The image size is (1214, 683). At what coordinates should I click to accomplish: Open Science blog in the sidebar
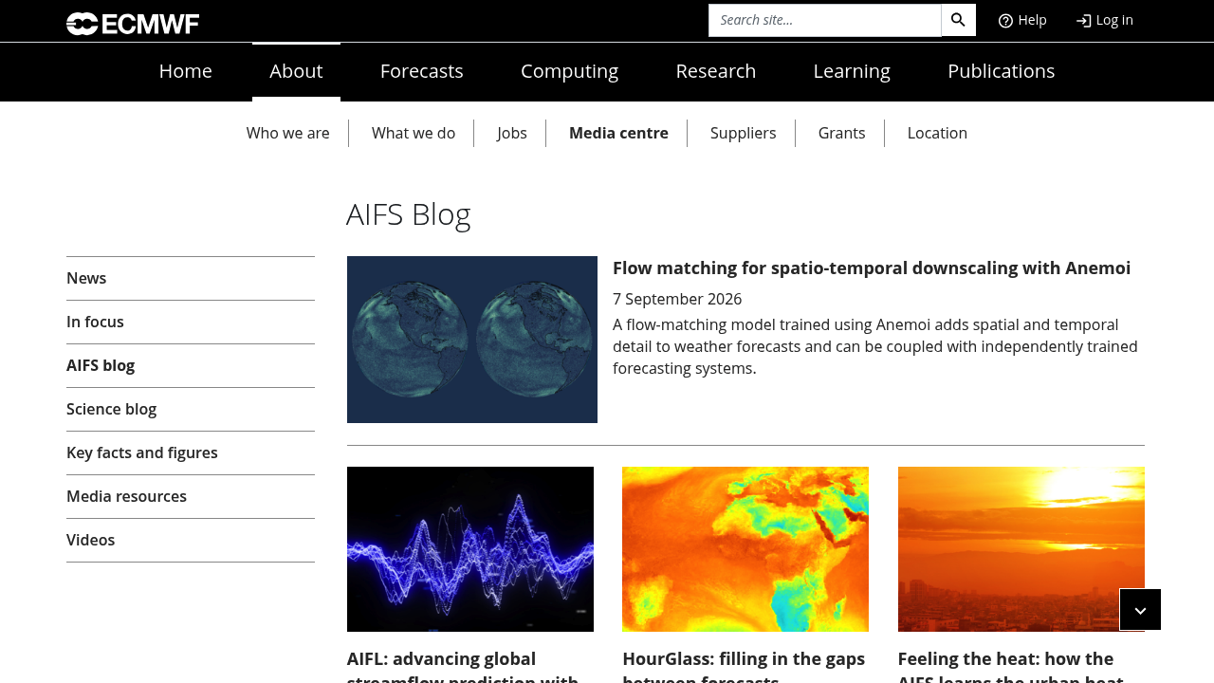click(x=191, y=409)
